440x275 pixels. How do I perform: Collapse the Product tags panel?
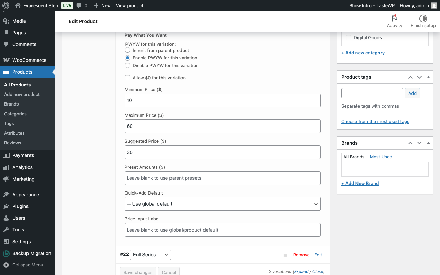428,77
